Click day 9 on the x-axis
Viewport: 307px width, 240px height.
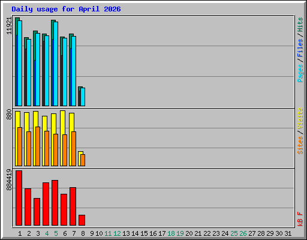[x=92, y=233]
